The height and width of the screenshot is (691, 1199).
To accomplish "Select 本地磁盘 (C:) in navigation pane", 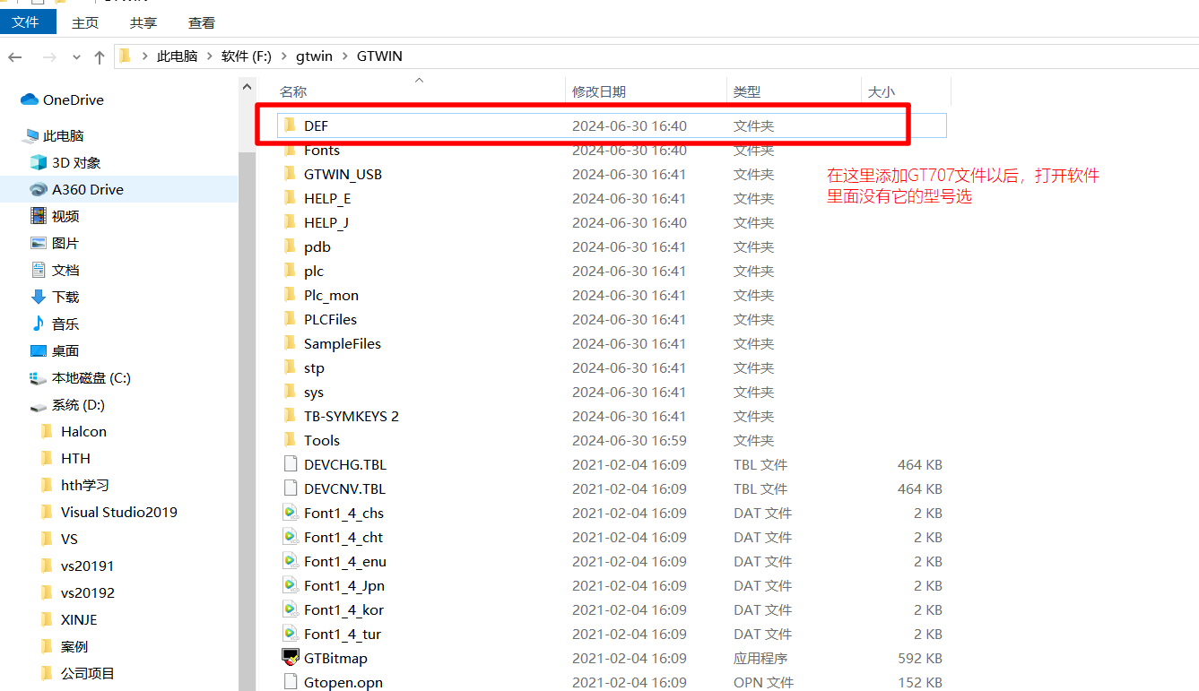I will point(91,377).
